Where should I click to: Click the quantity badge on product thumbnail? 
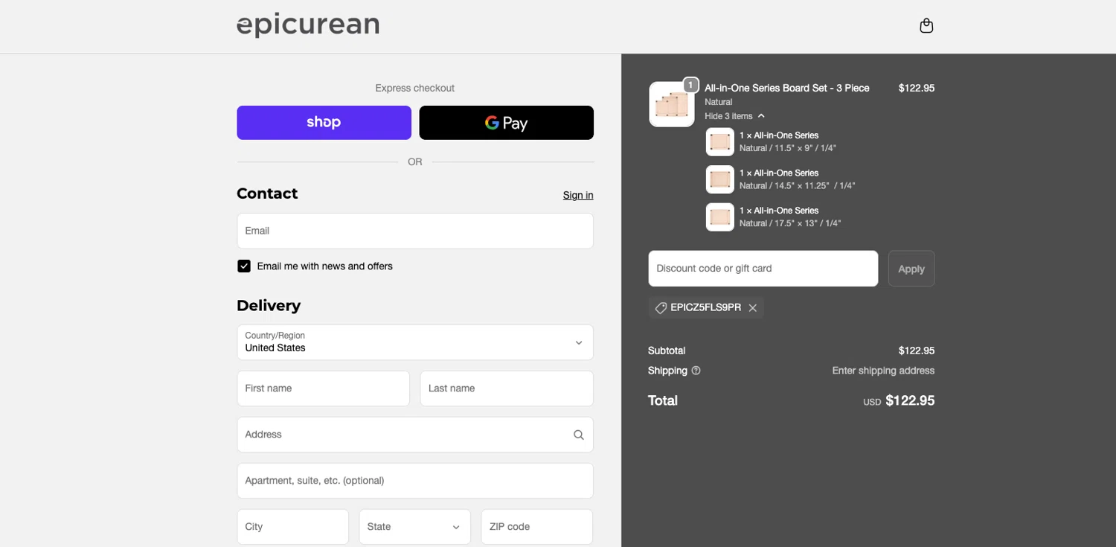pyautogui.click(x=690, y=85)
